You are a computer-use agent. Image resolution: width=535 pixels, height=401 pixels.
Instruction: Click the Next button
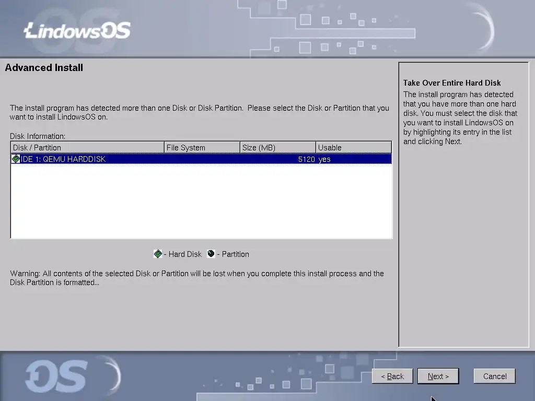pos(438,376)
